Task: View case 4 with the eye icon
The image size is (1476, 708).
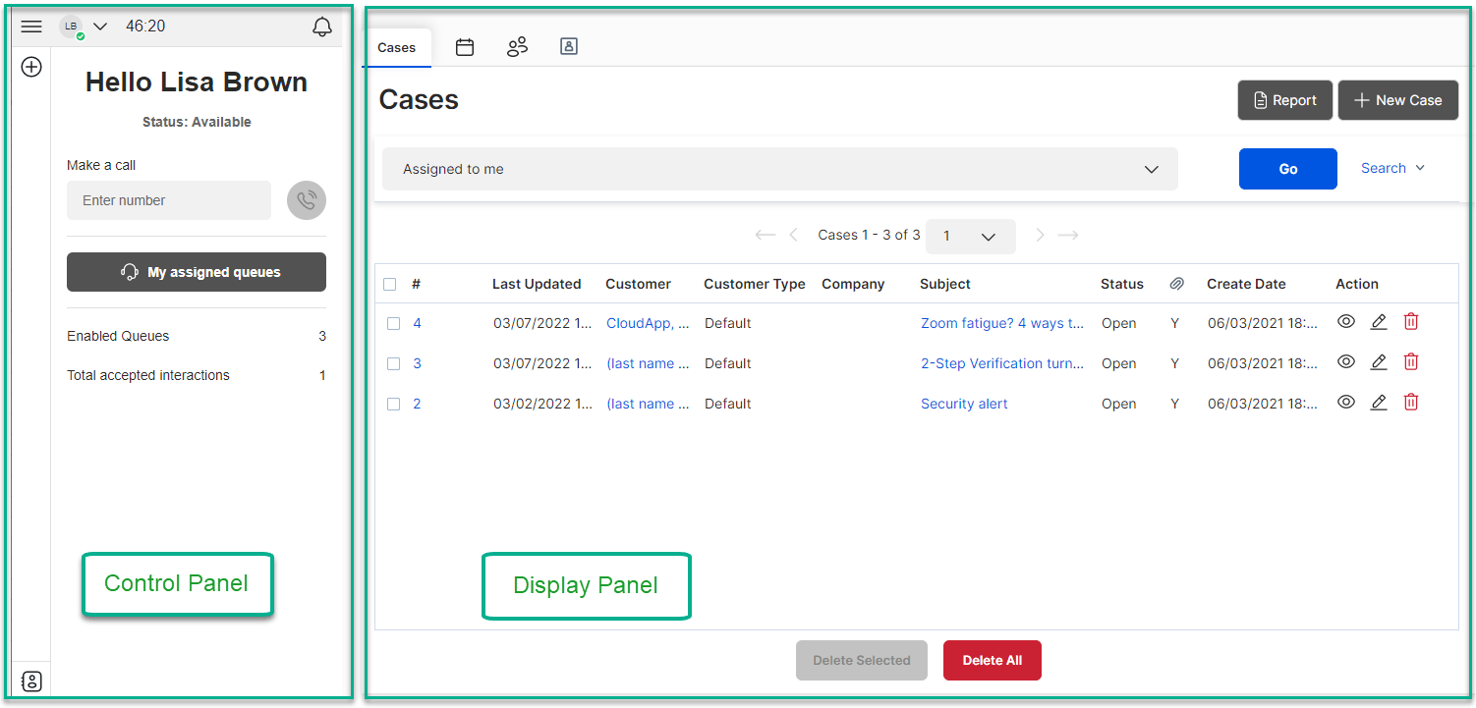Action: click(x=1346, y=321)
